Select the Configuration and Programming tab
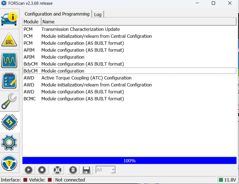The width and height of the screenshot is (239, 184). 57,14
